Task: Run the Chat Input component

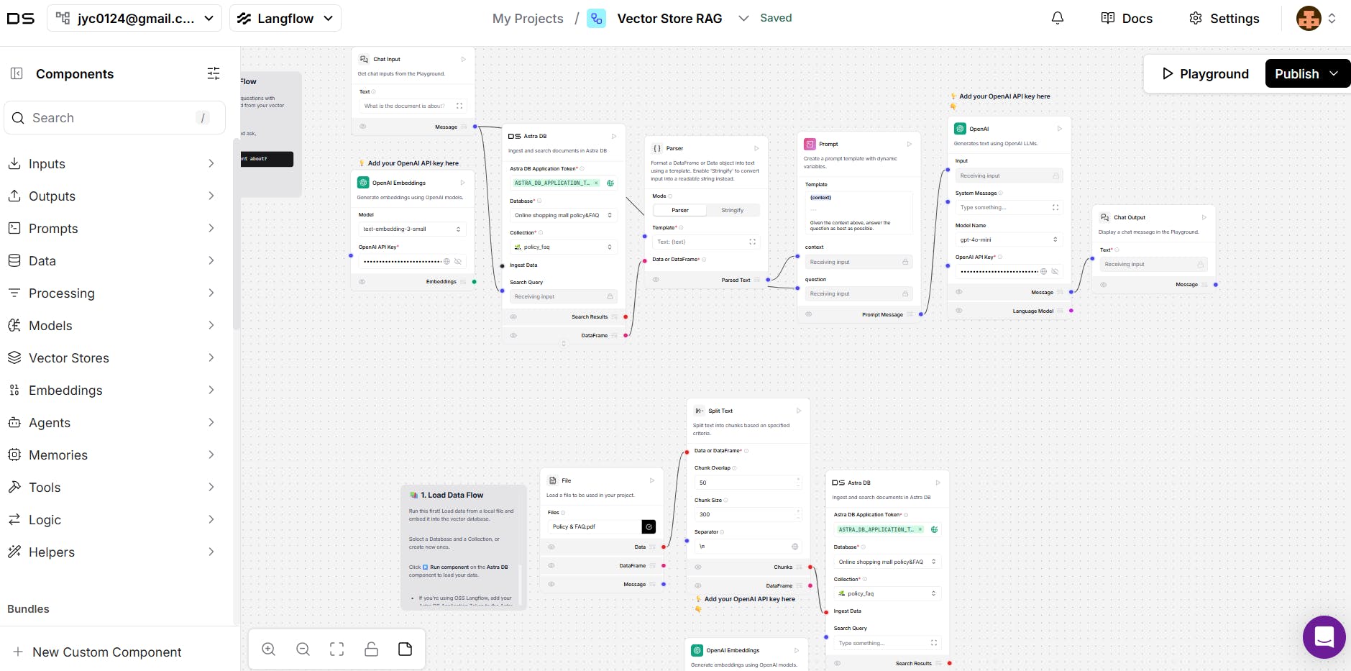Action: [x=463, y=59]
